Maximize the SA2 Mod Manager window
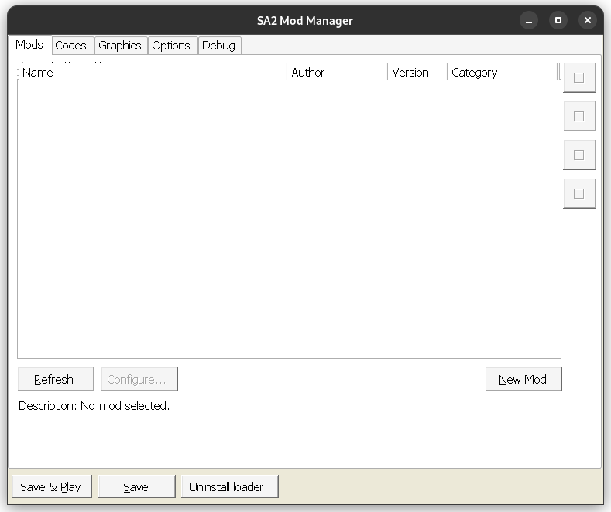611x512 pixels. pyautogui.click(x=558, y=20)
